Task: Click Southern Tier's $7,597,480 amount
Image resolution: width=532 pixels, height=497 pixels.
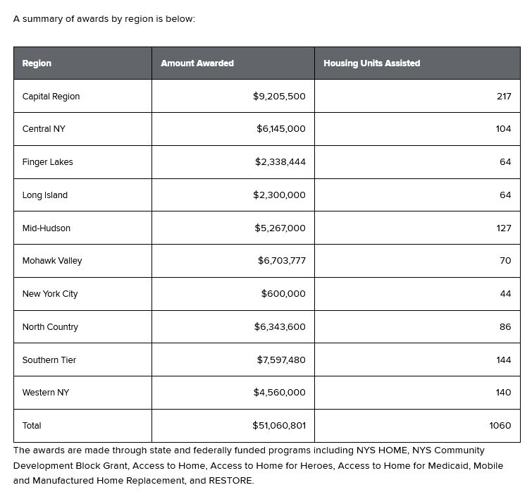Action: tap(281, 360)
